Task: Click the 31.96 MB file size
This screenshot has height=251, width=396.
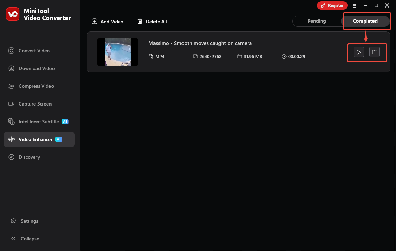Action: (x=253, y=56)
